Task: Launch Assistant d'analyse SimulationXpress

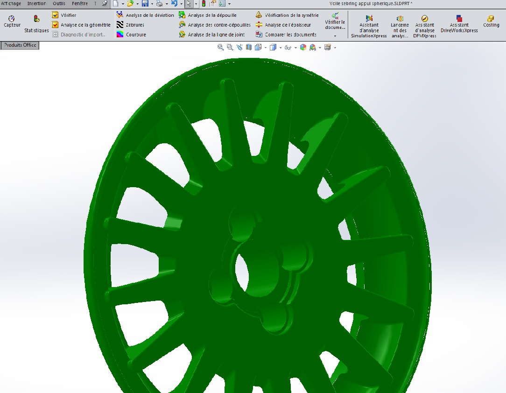Action: (x=369, y=27)
